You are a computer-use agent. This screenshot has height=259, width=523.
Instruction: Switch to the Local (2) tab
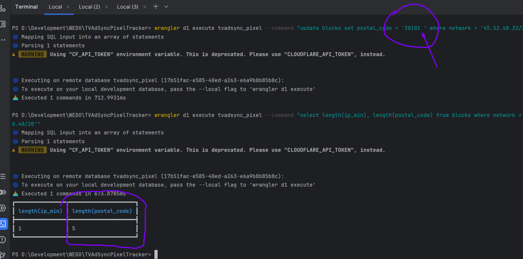coord(89,7)
